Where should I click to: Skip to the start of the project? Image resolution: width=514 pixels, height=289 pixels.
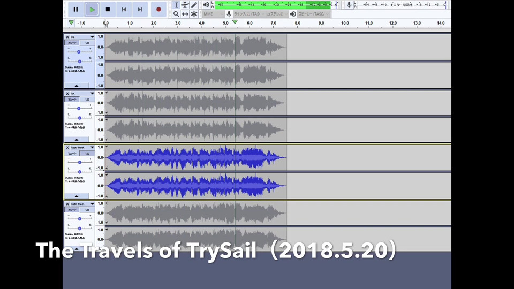pos(124,9)
